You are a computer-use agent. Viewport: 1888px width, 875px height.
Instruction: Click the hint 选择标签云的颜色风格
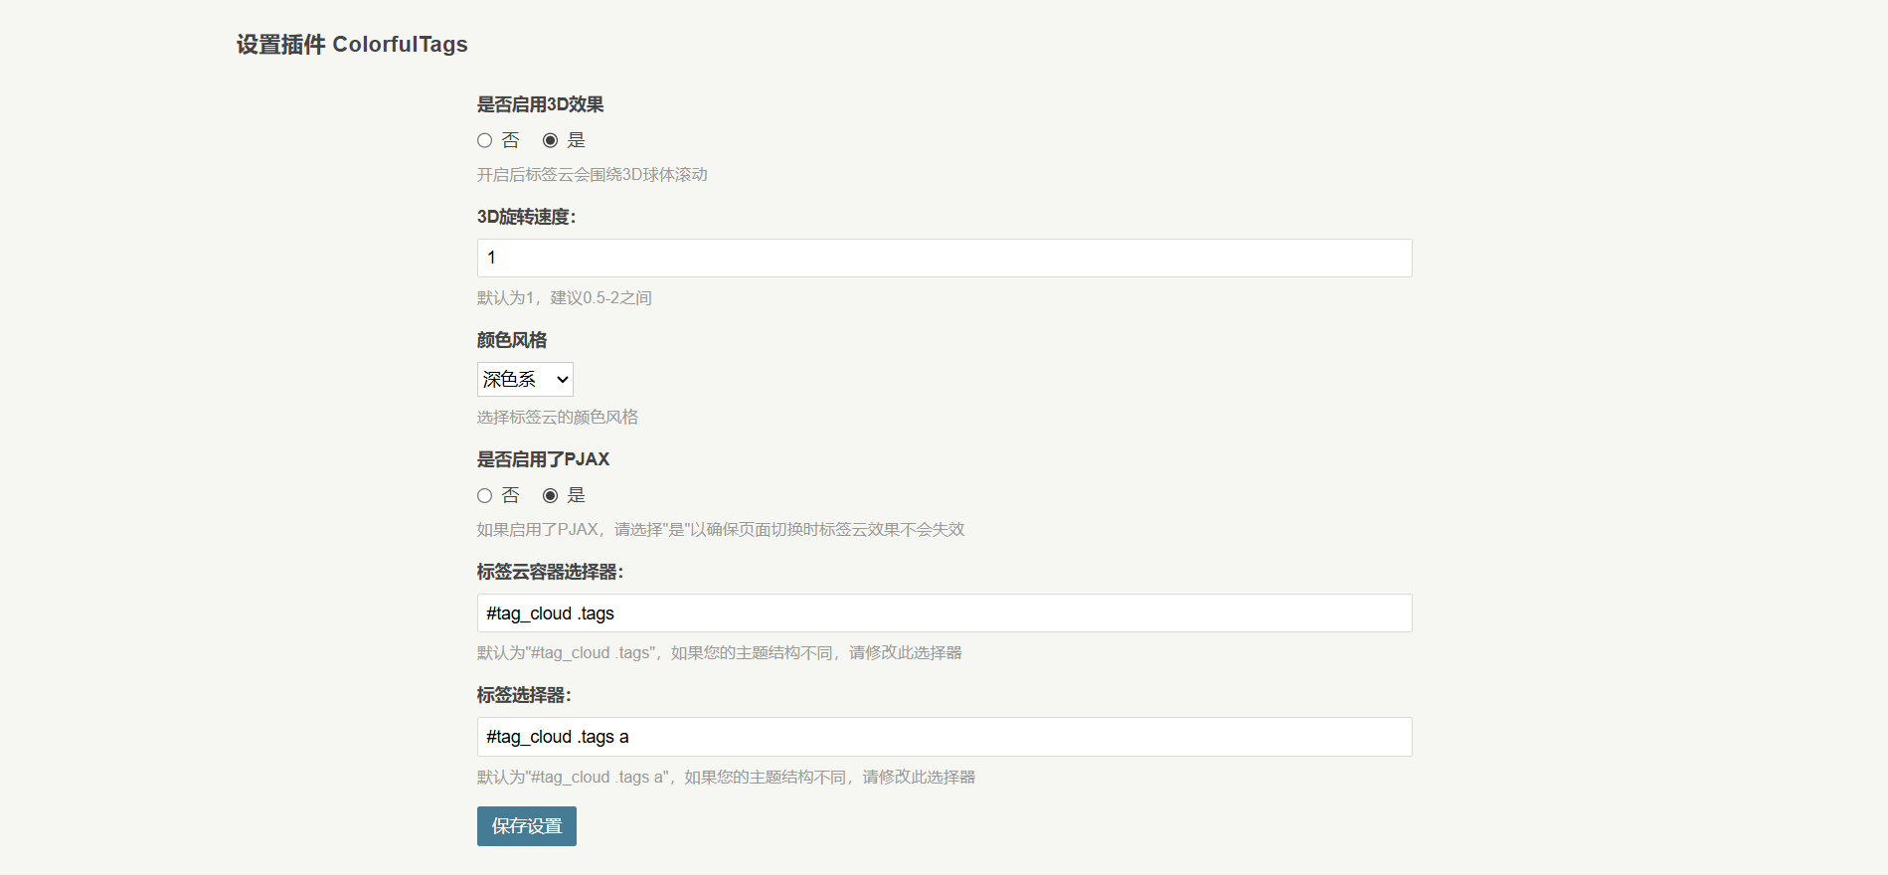pyautogui.click(x=557, y=418)
